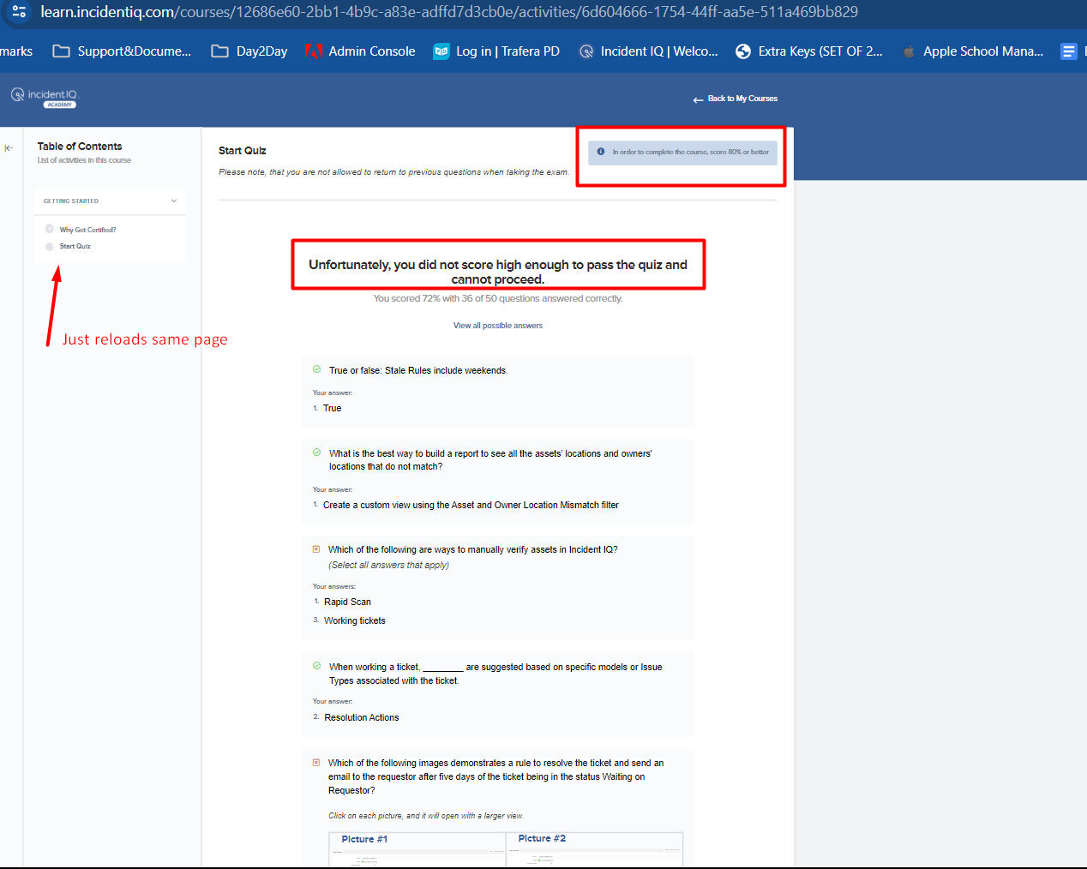The height and width of the screenshot is (869, 1087).
Task: Click the Start Quiz status circle
Action: (x=49, y=247)
